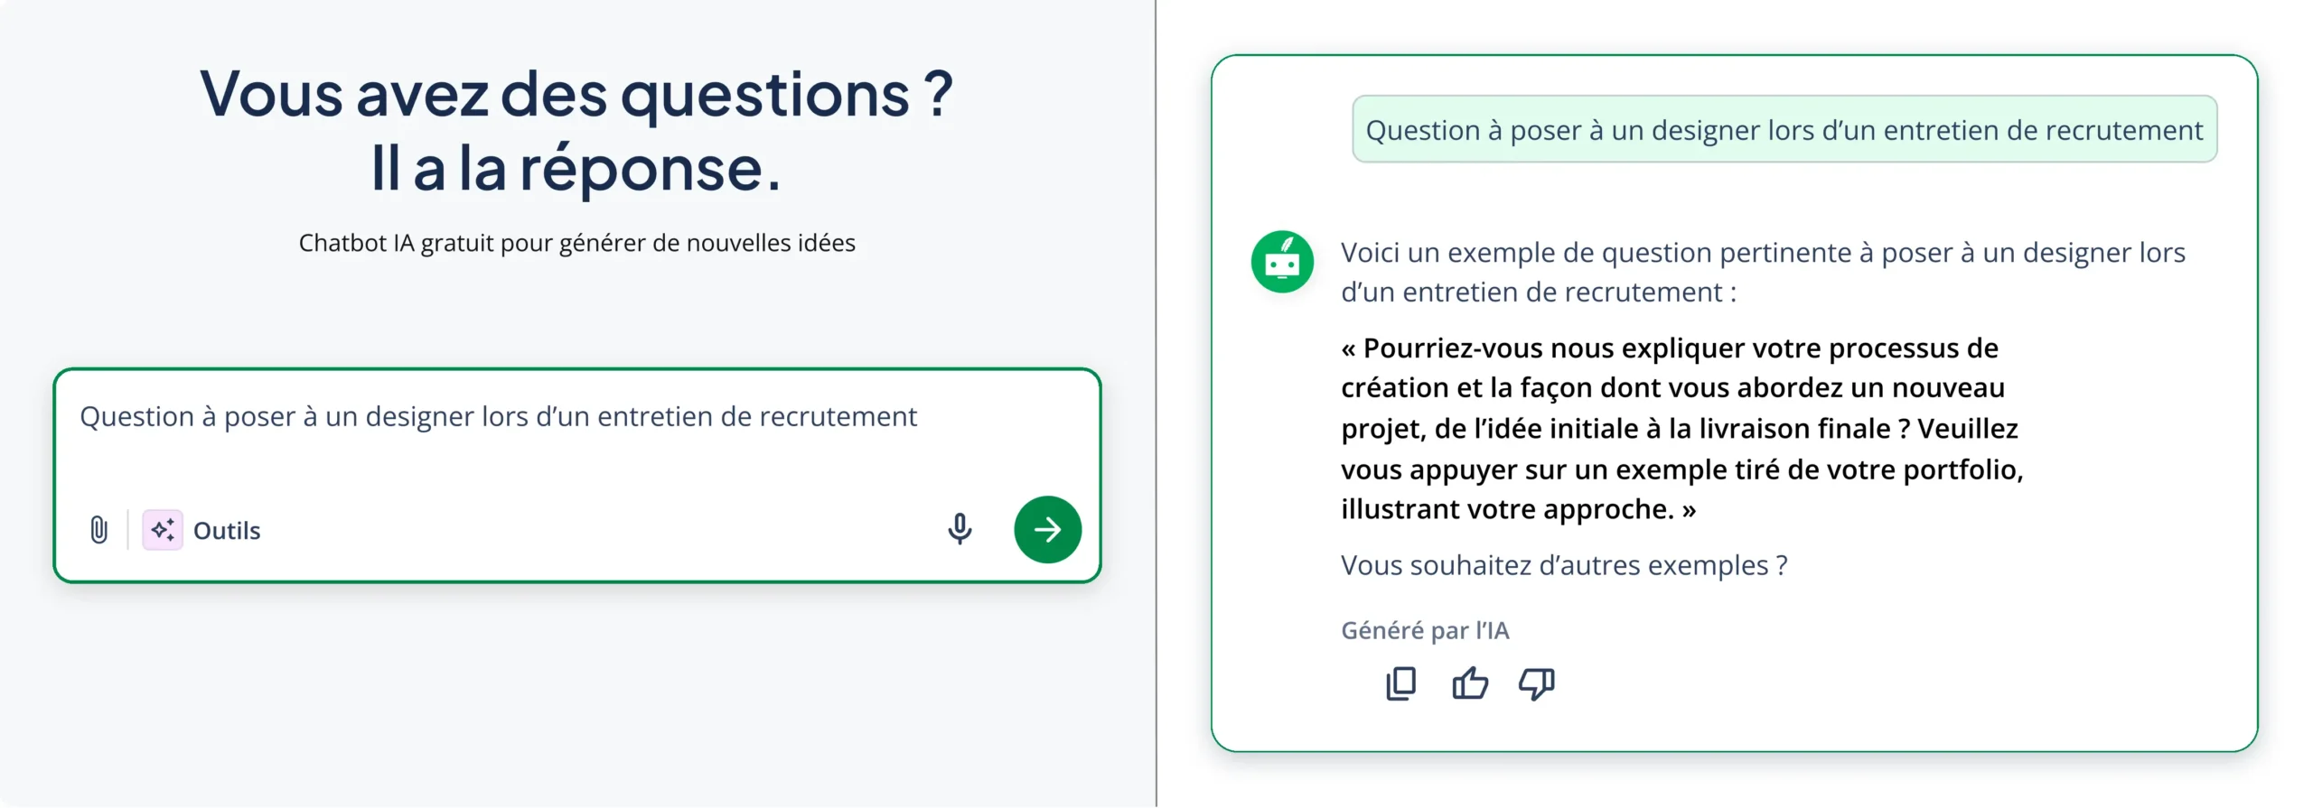
Task: Click the "Généré par l'IA" label
Action: tap(1425, 630)
